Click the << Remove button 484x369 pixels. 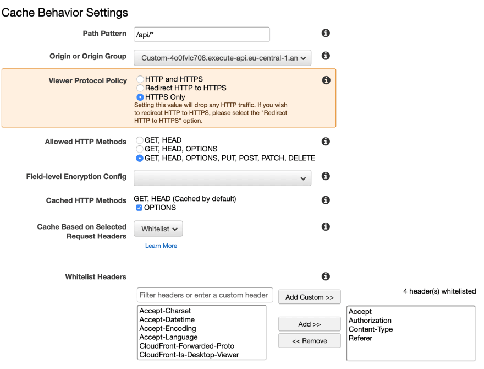click(x=309, y=341)
